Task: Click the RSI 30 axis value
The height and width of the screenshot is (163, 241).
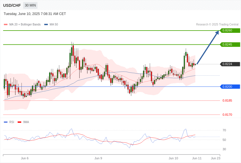Action: click(224, 149)
